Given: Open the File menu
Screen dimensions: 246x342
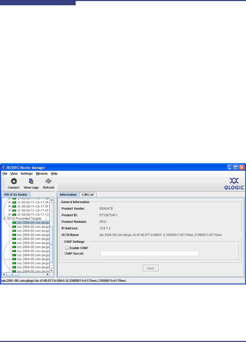Looking at the screenshot, I should 5,174.
